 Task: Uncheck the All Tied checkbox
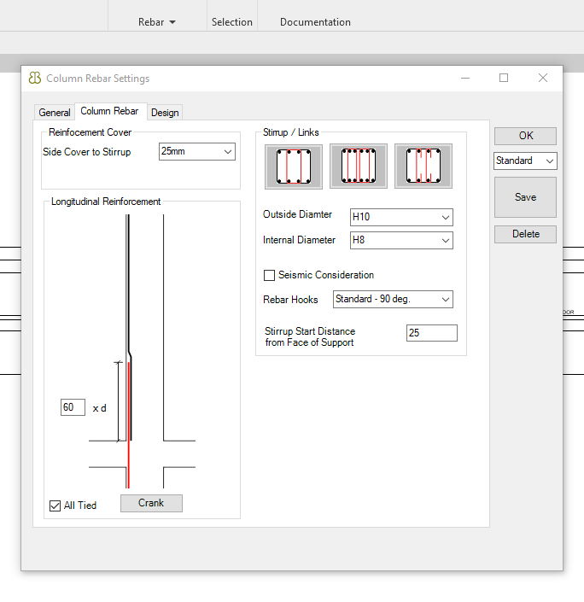55,506
